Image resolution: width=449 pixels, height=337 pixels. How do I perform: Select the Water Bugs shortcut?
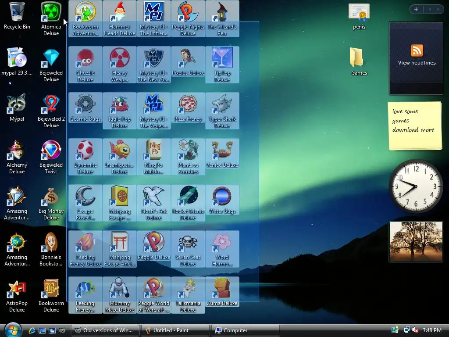(x=222, y=200)
